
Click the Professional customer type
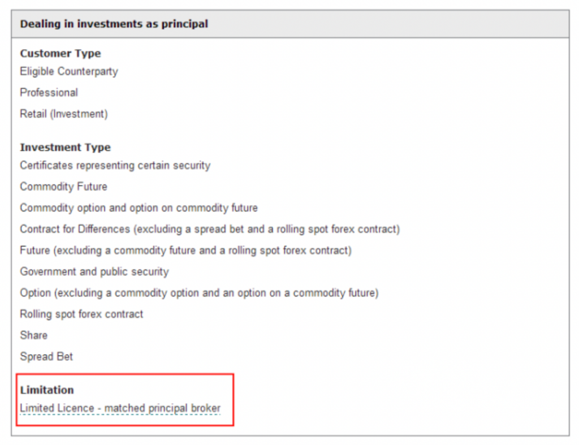pyautogui.click(x=49, y=92)
